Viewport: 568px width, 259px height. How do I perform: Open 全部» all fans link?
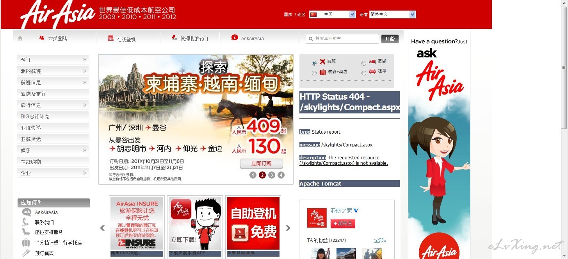380,240
